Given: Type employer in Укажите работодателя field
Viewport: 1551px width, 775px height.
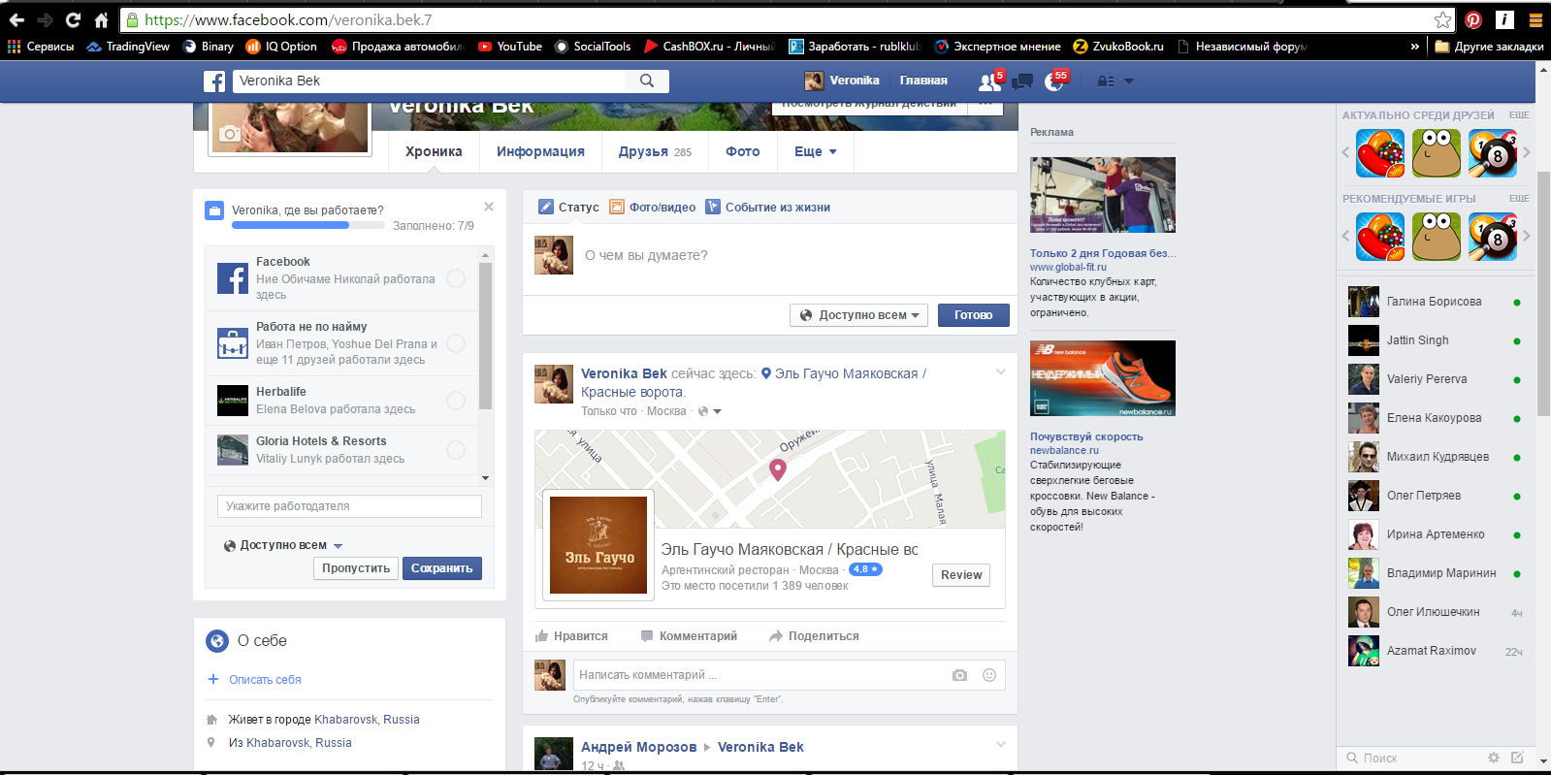Looking at the screenshot, I should [349, 506].
